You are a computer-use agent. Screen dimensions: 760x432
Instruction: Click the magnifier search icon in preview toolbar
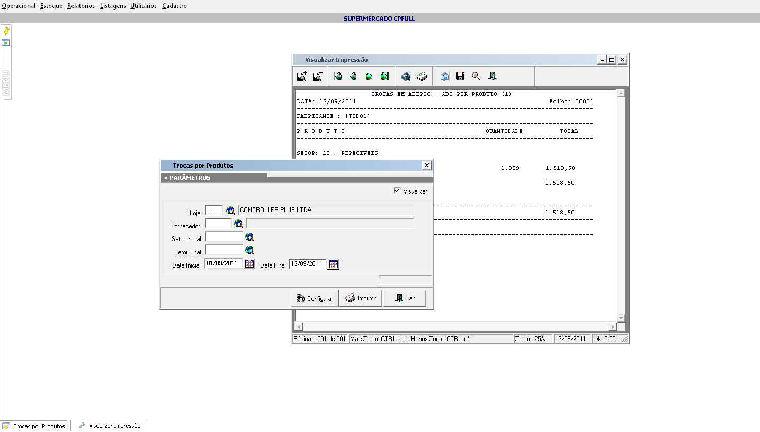[x=476, y=77]
